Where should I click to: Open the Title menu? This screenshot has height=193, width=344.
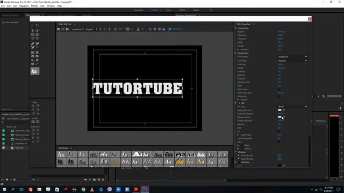point(42,6)
